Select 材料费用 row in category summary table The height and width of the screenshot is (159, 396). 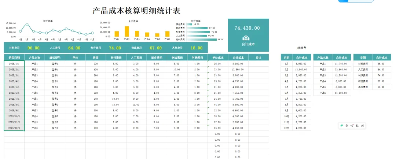point(372,64)
